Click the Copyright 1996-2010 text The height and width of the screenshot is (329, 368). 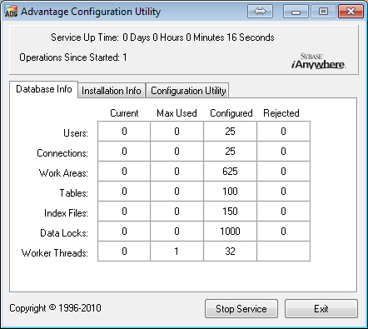pos(55,308)
